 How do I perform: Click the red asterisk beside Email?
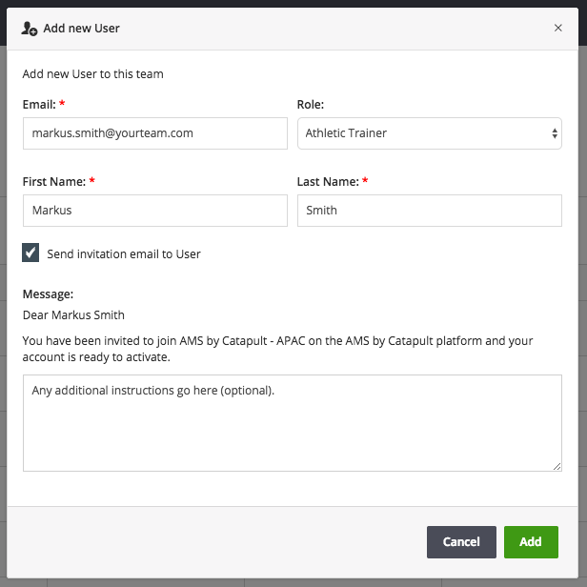point(62,103)
